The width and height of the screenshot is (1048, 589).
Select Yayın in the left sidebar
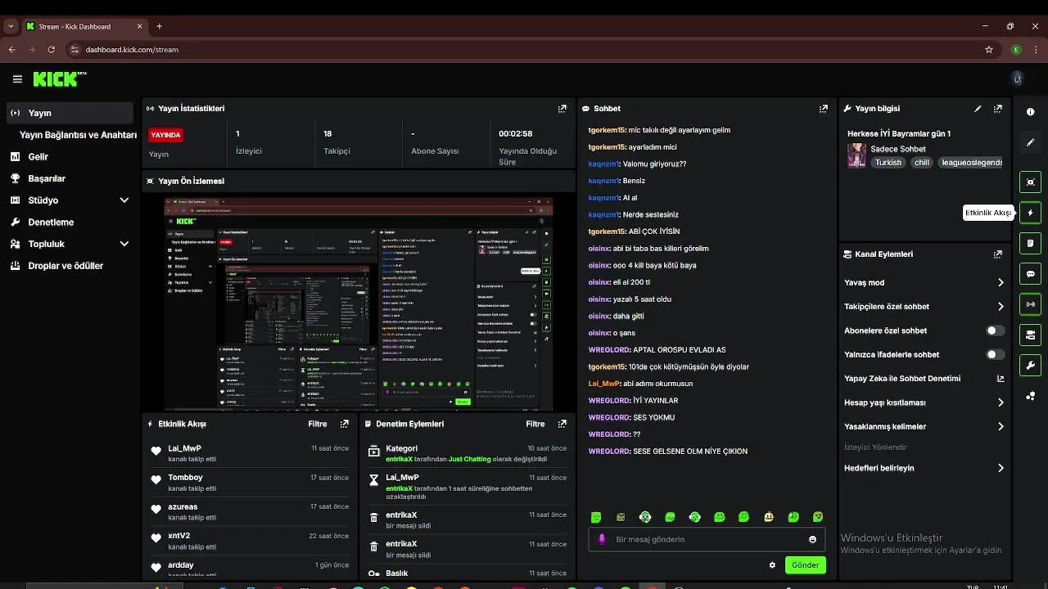point(70,113)
